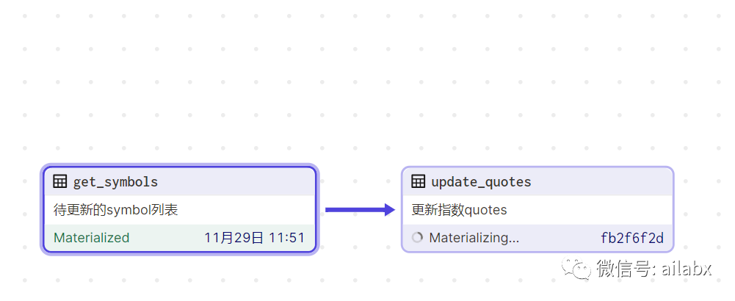
Task: Click the 更新指数quotes description
Action: (459, 210)
